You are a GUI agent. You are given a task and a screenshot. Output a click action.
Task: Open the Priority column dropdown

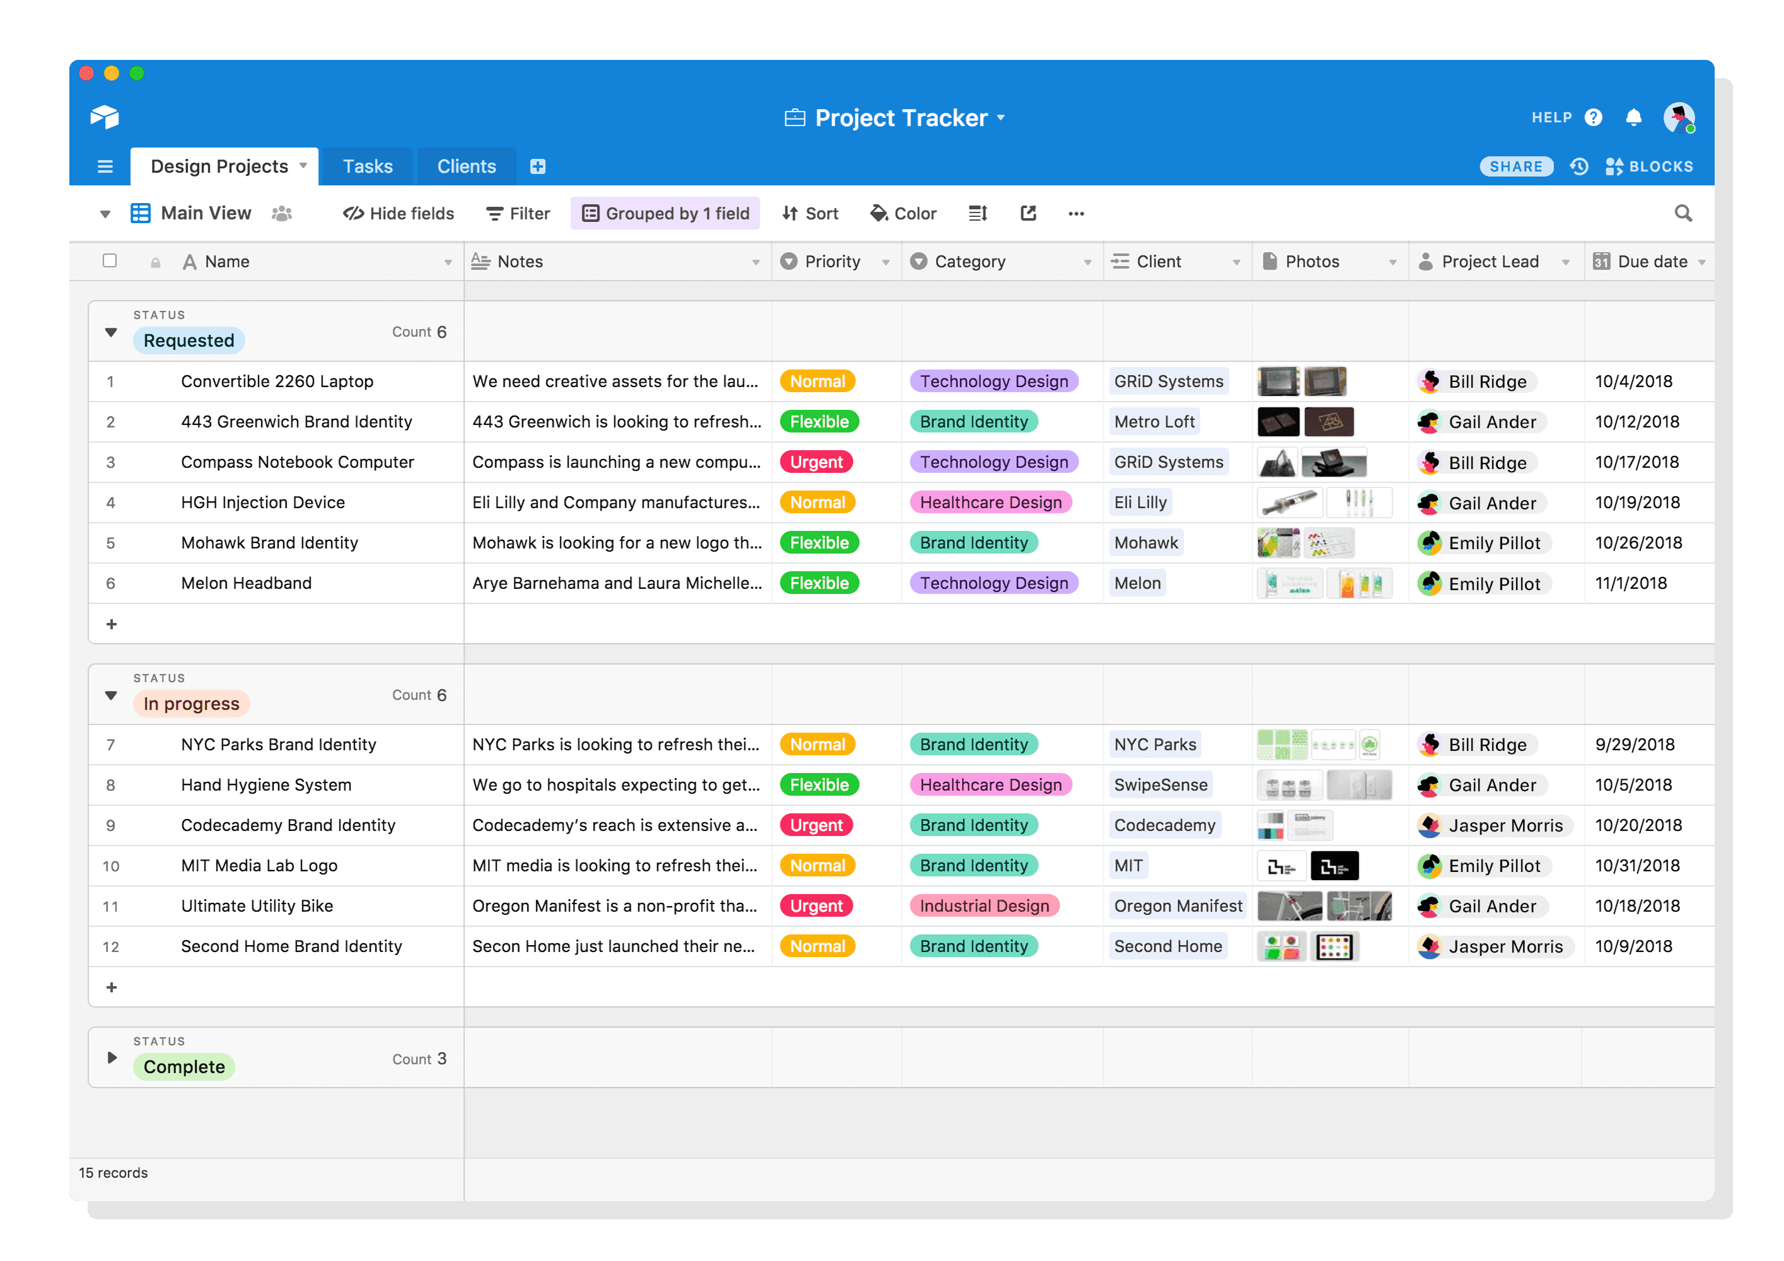[x=886, y=261]
